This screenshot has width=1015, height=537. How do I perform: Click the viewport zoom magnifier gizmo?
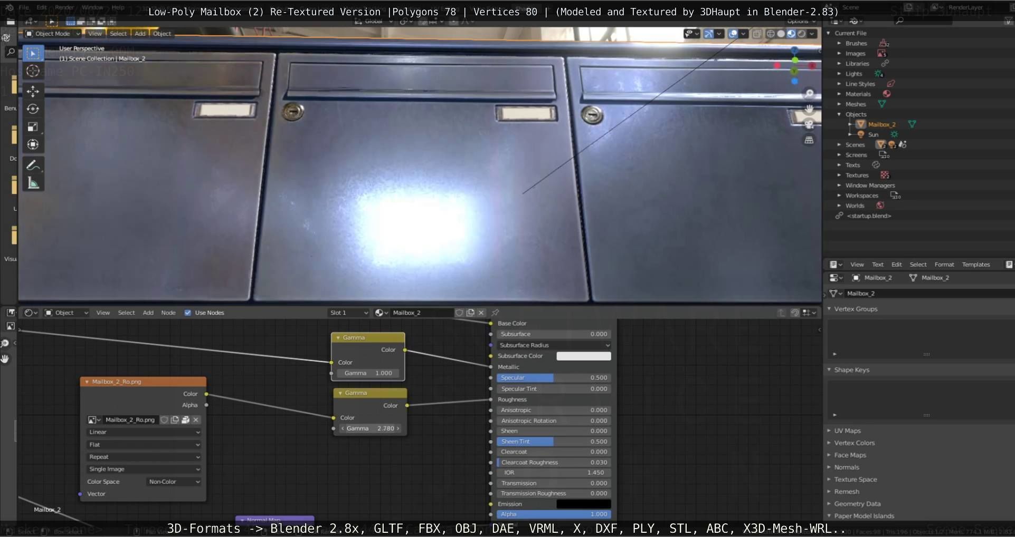[x=809, y=94]
